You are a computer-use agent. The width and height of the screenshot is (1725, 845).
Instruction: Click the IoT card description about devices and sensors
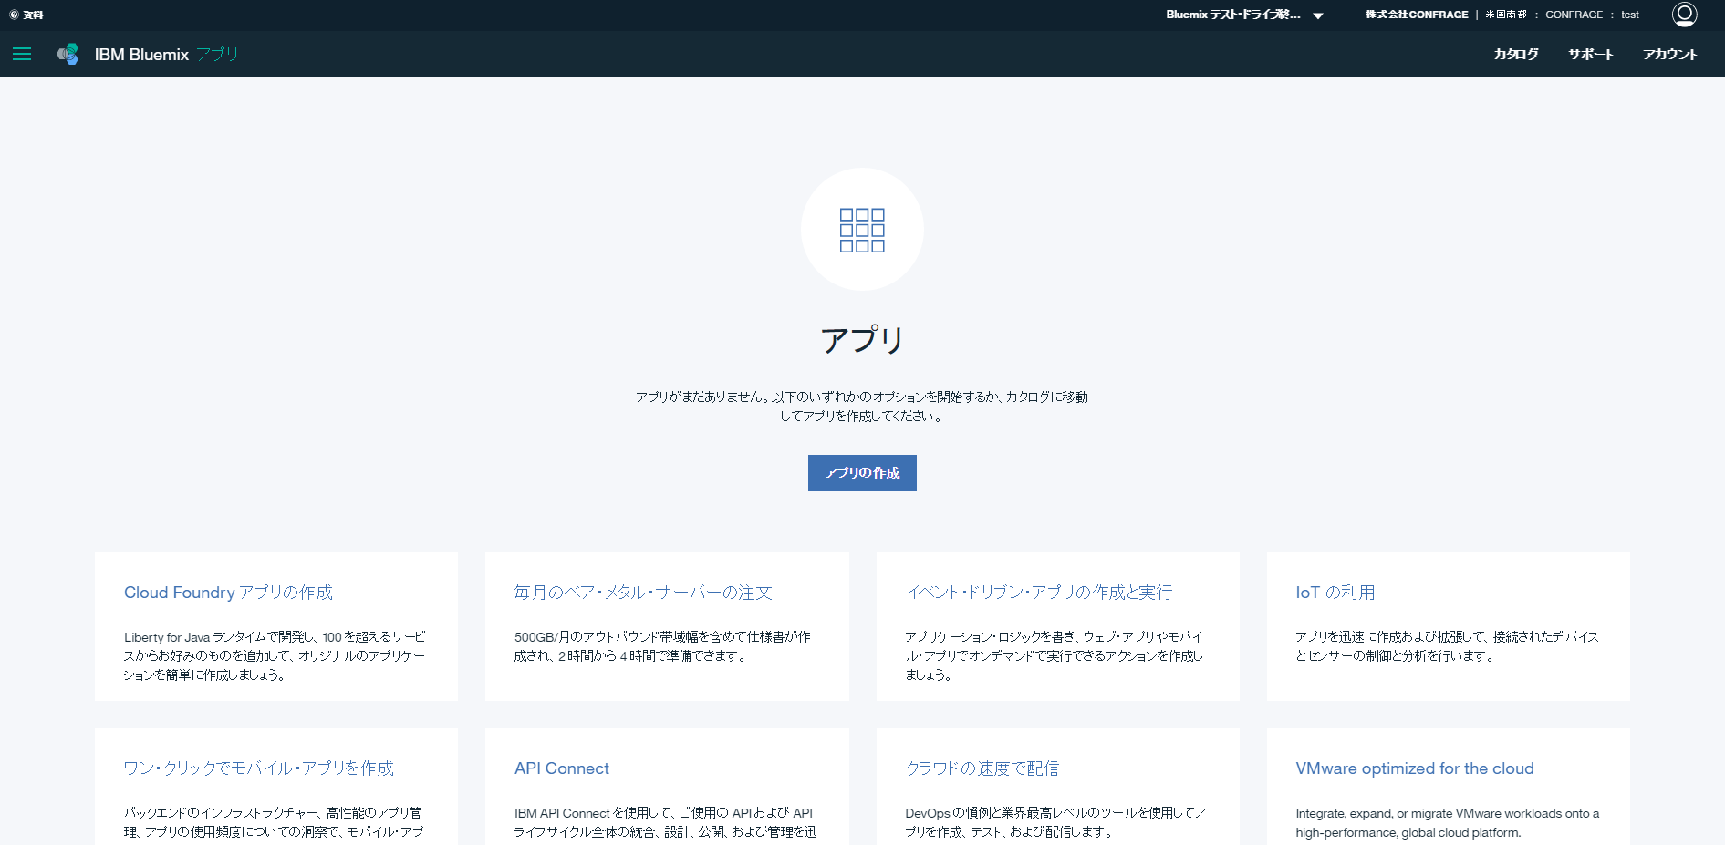[x=1447, y=646]
